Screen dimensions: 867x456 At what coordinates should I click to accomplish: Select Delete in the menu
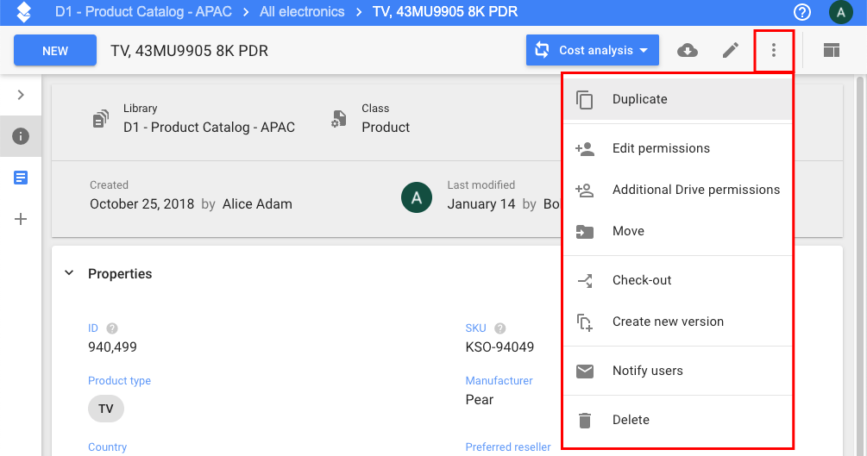click(x=631, y=420)
